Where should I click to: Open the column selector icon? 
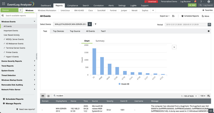point(209,96)
